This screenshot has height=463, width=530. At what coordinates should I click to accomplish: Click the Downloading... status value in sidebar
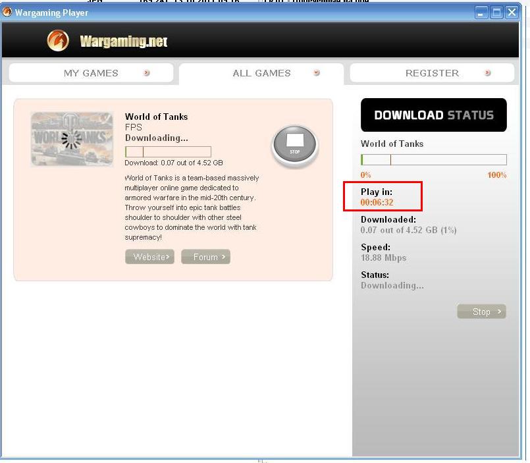click(392, 285)
